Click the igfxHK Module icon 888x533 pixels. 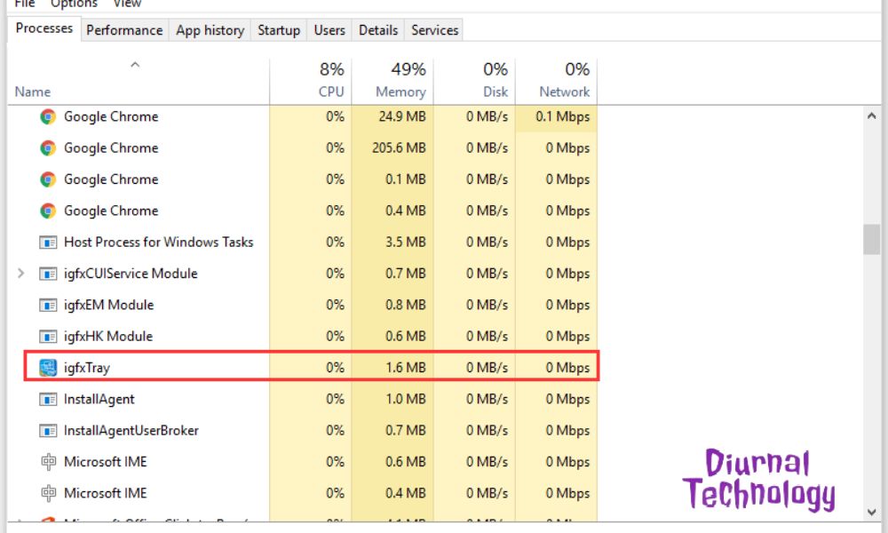coord(49,336)
